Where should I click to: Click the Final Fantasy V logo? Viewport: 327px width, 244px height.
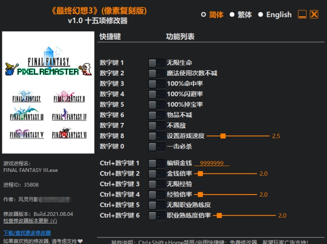coord(27,134)
